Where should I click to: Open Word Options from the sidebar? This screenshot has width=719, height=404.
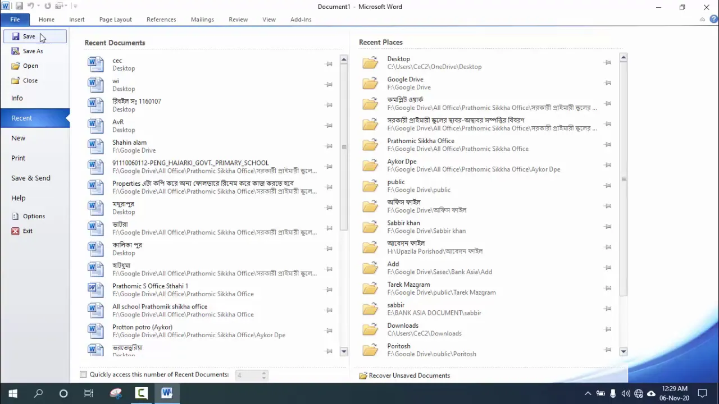pyautogui.click(x=35, y=216)
